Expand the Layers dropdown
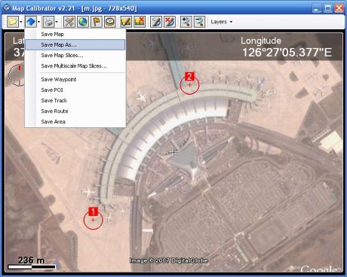 click(221, 22)
